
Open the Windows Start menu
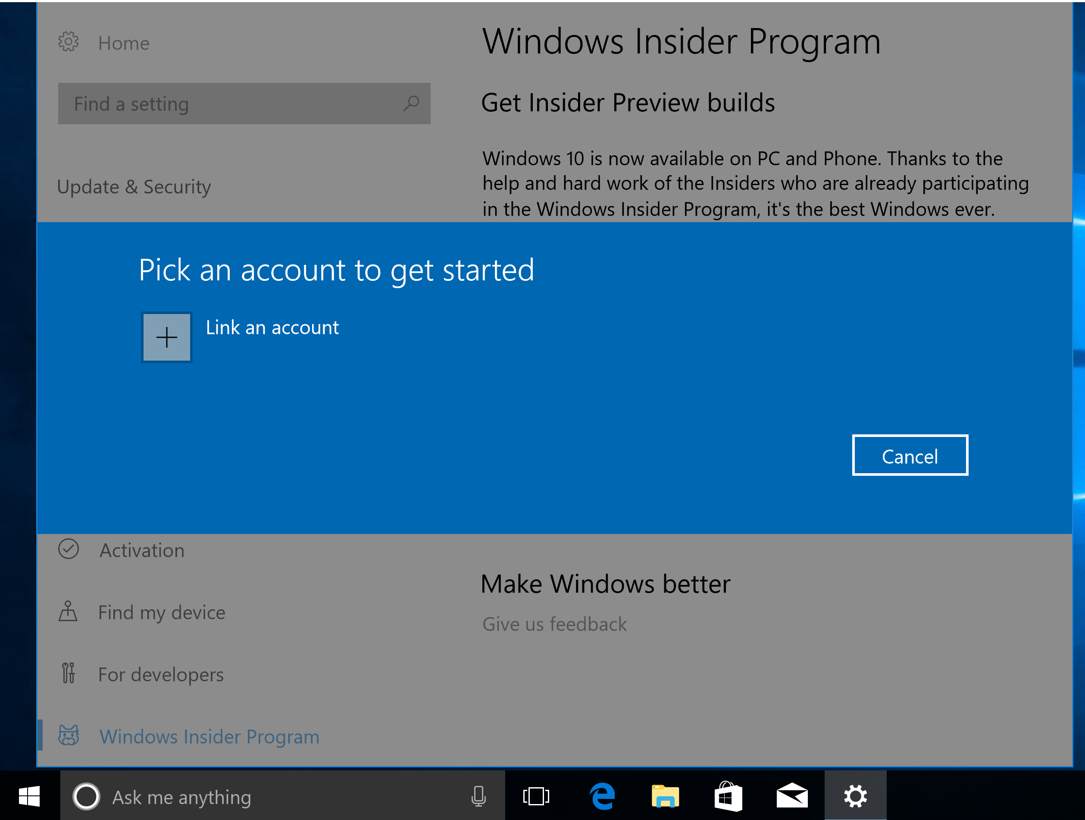[29, 796]
